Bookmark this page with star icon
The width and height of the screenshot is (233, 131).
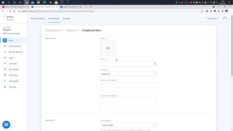click(202, 11)
